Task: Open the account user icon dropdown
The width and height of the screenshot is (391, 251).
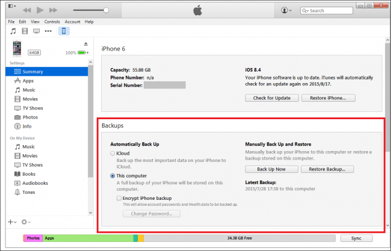Action: [286, 10]
